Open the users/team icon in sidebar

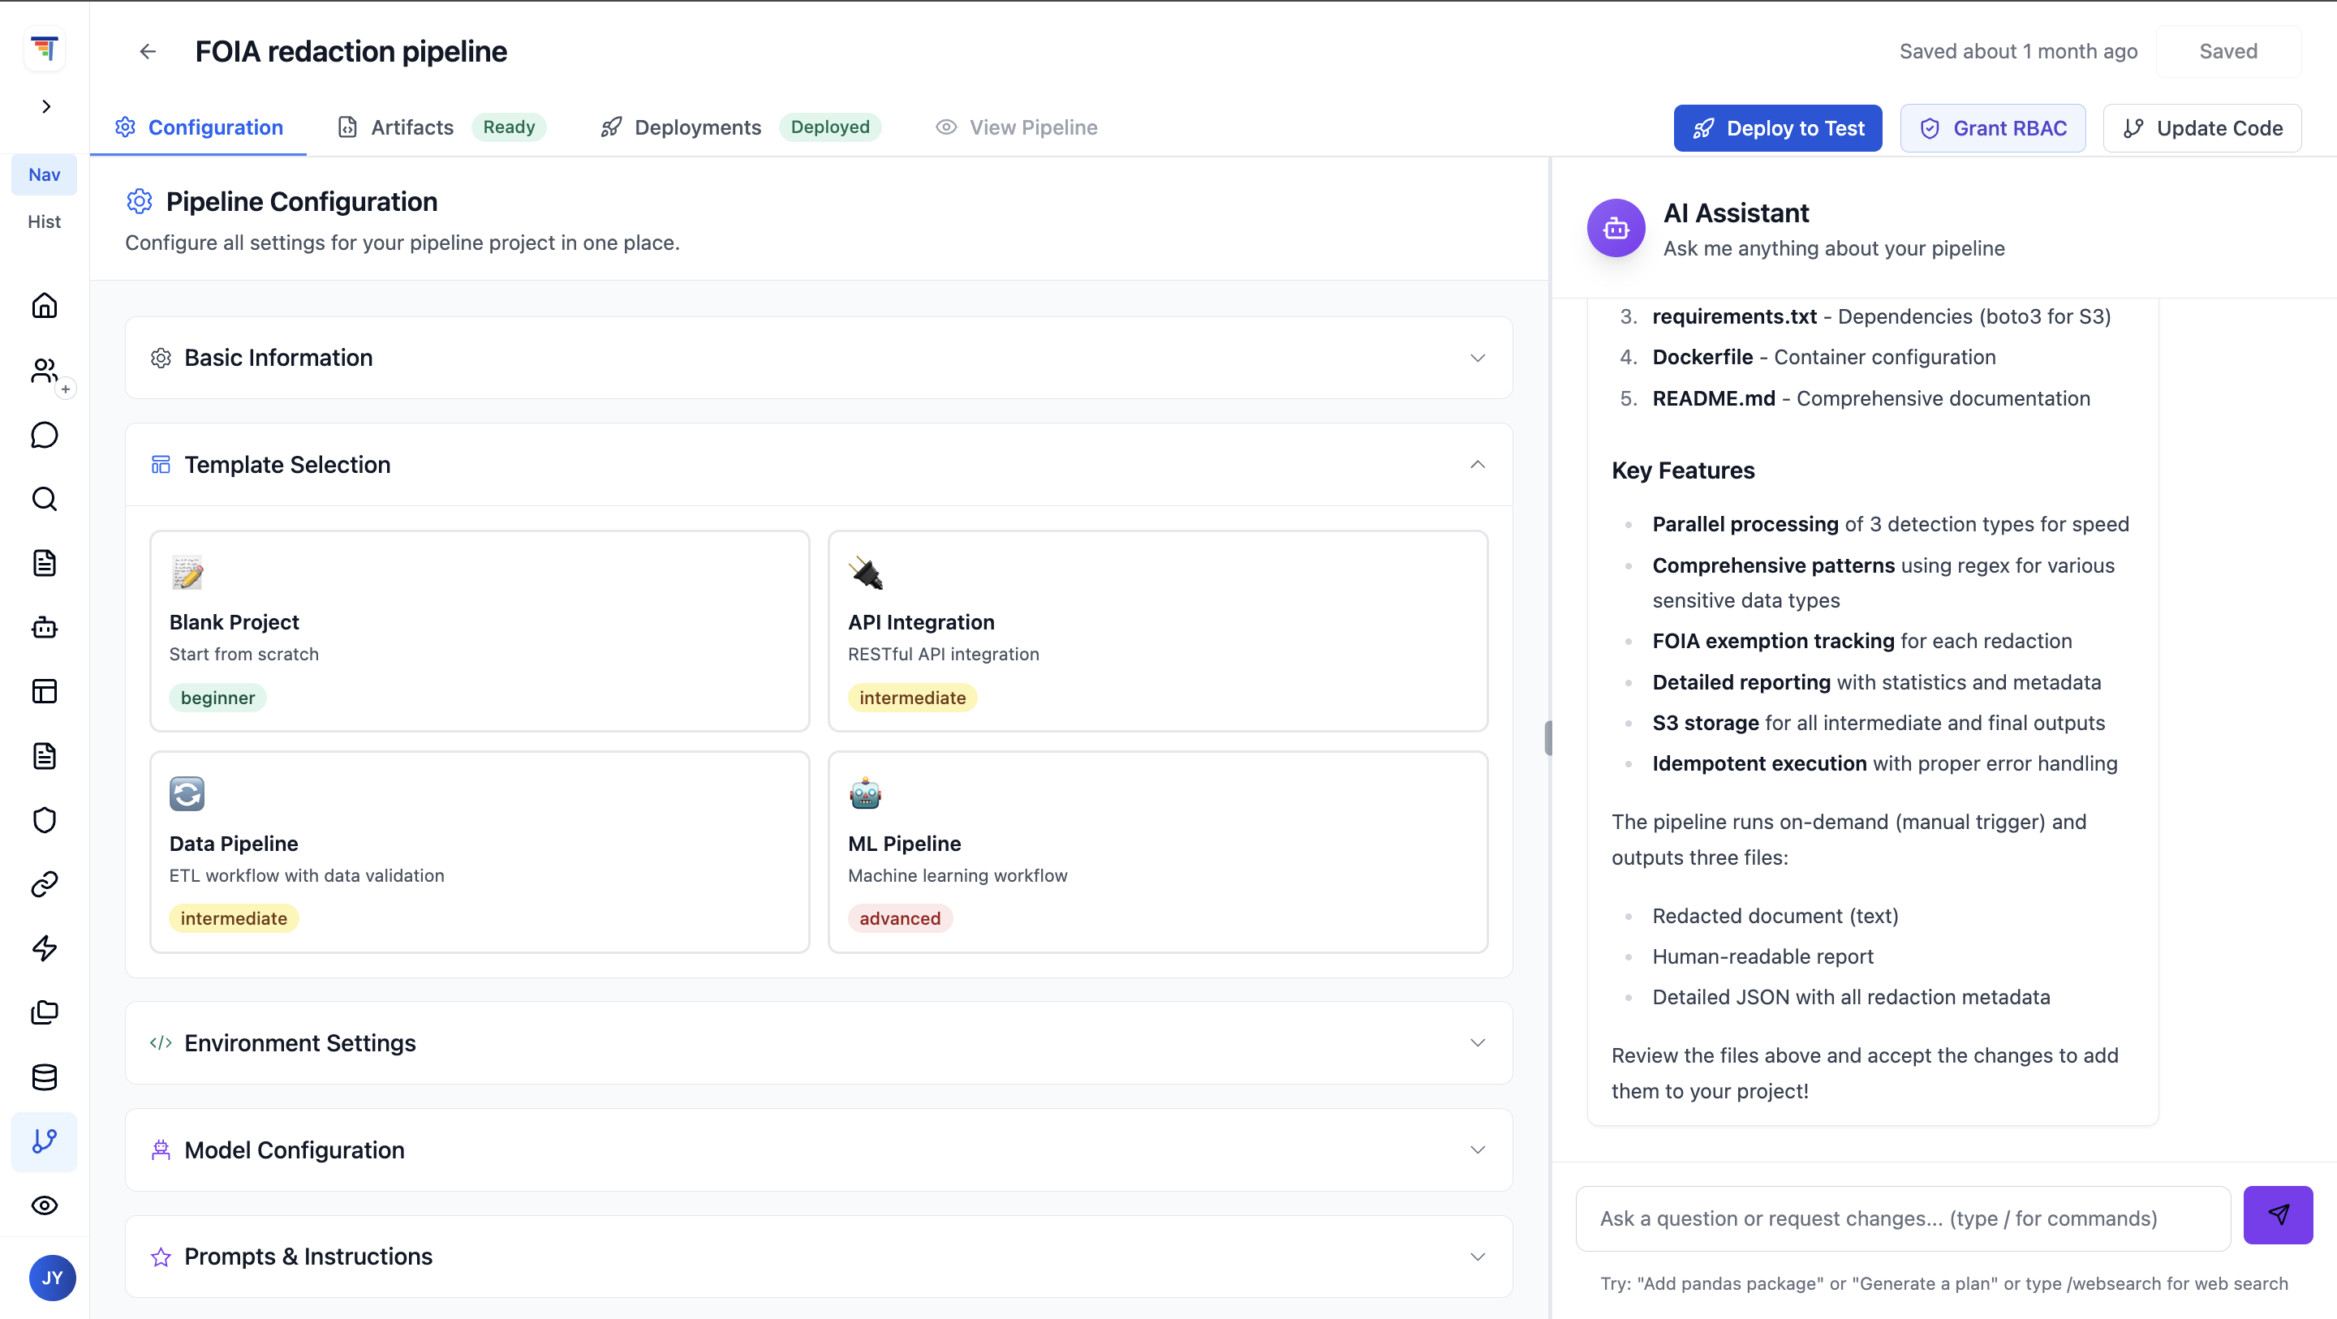[x=45, y=370]
